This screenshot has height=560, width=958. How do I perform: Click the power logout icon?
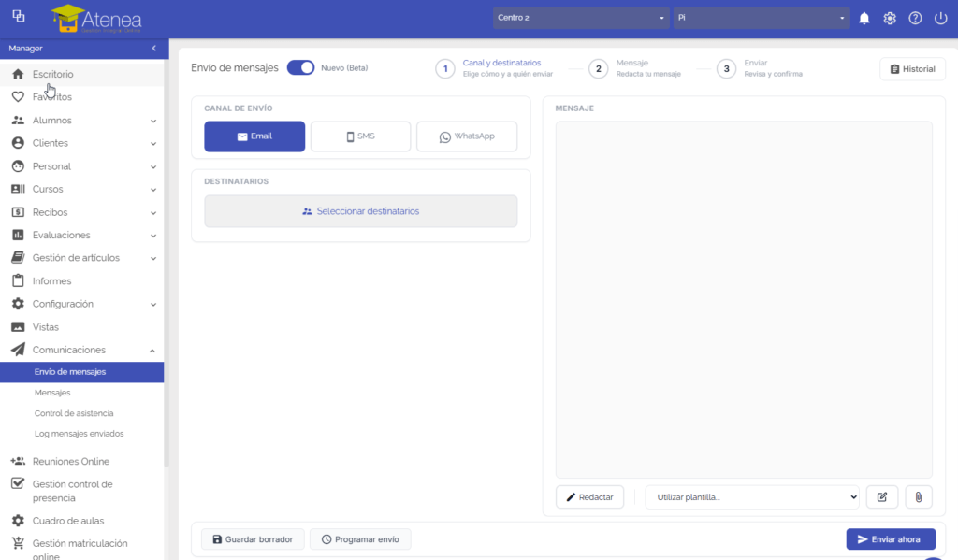(940, 19)
